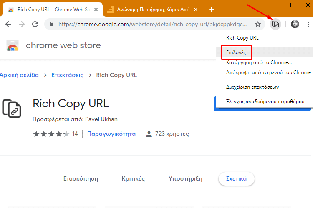
Task: Click the favicon of the Ανώνυμη Περιήγηση tab
Action: click(x=111, y=10)
